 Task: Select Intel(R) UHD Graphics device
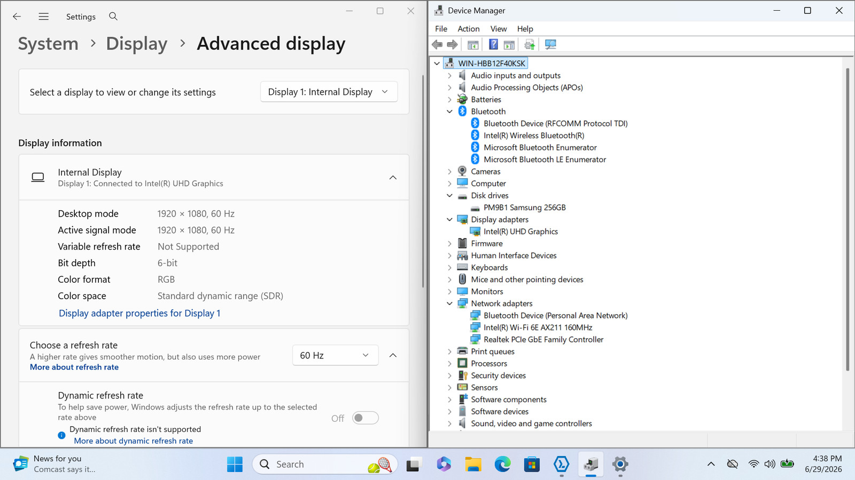point(520,231)
